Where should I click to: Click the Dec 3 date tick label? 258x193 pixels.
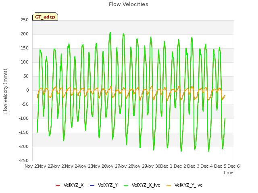click(193, 166)
